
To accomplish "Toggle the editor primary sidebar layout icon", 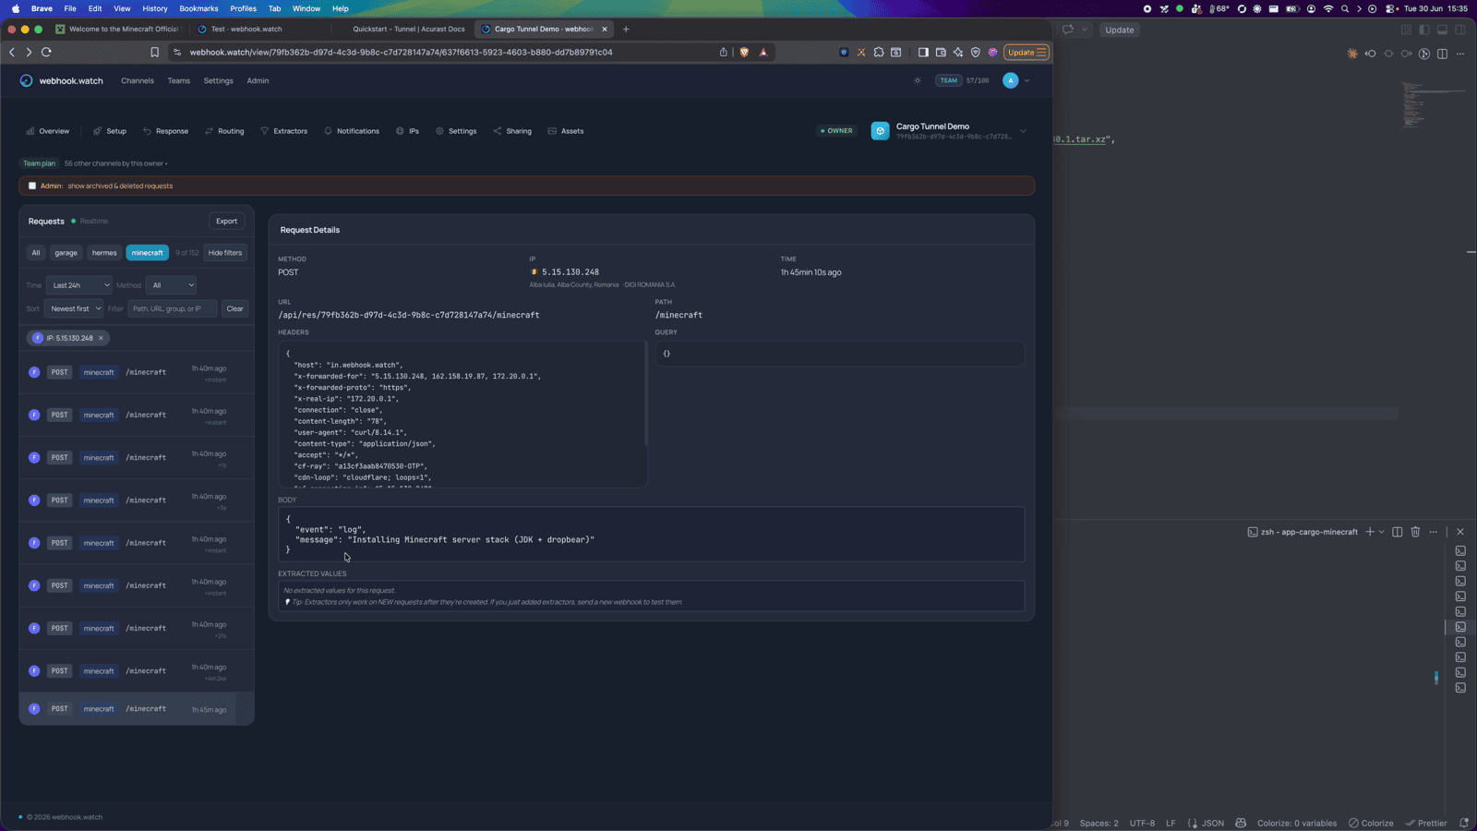I will pyautogui.click(x=1424, y=30).
